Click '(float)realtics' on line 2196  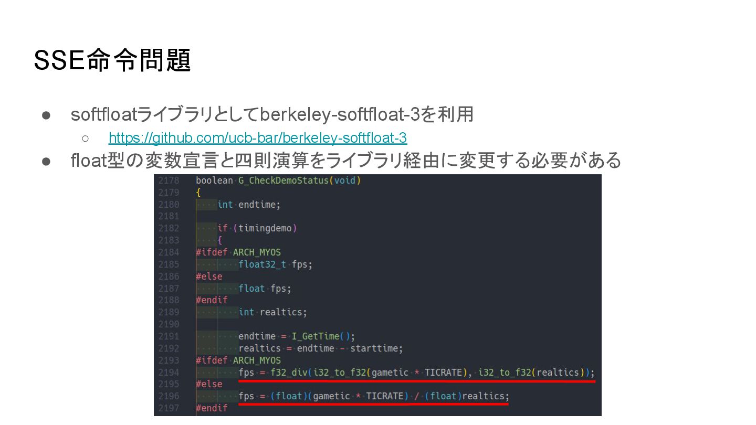click(x=466, y=396)
